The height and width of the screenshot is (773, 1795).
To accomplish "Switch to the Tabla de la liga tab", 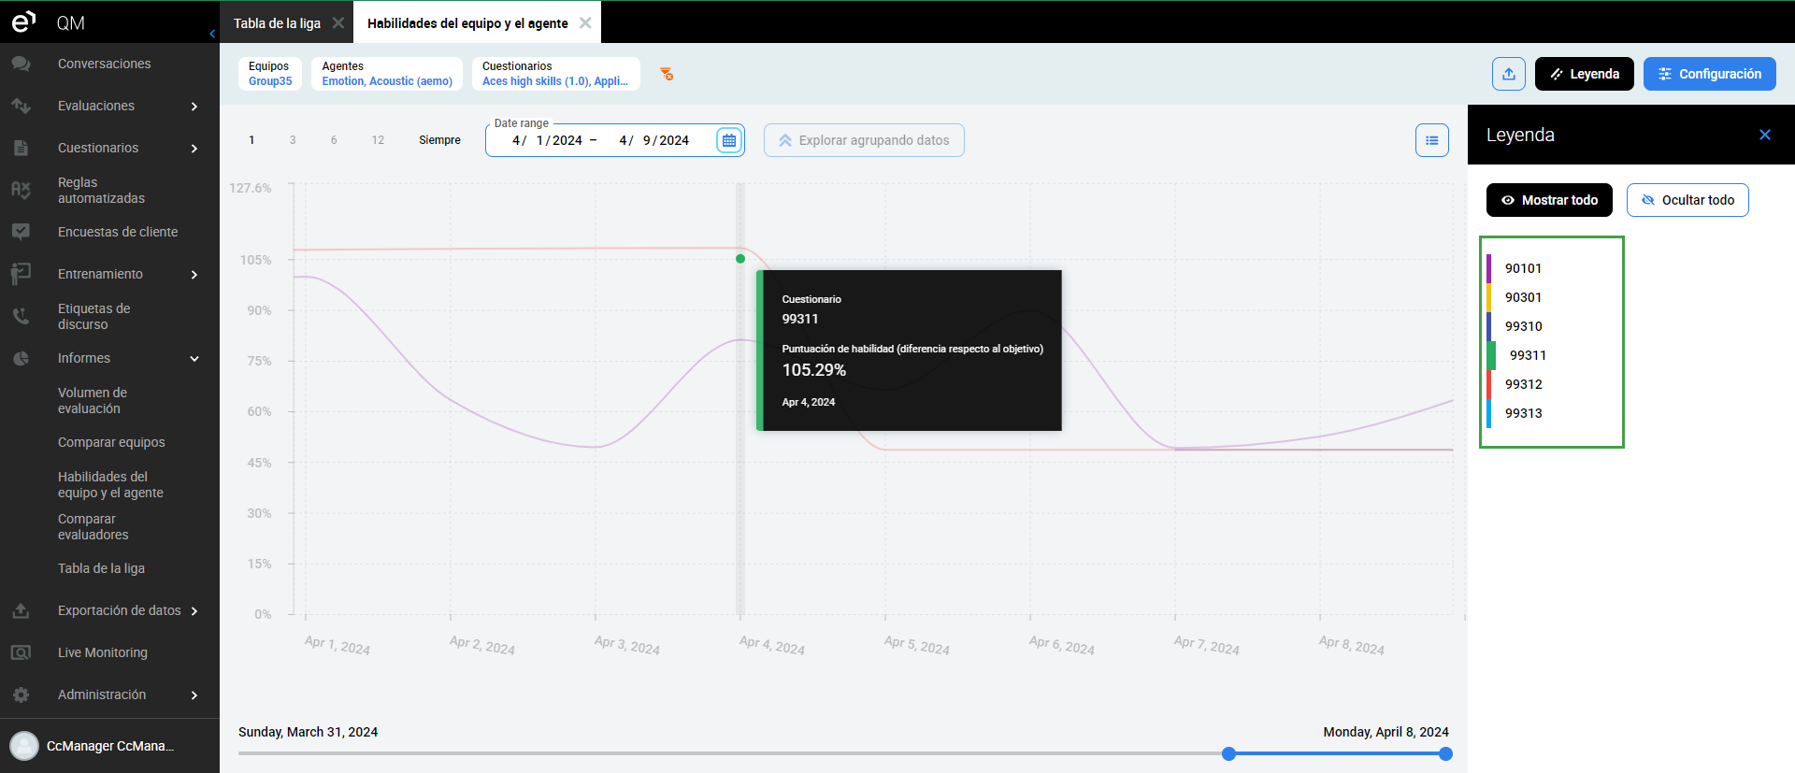I will point(277,23).
